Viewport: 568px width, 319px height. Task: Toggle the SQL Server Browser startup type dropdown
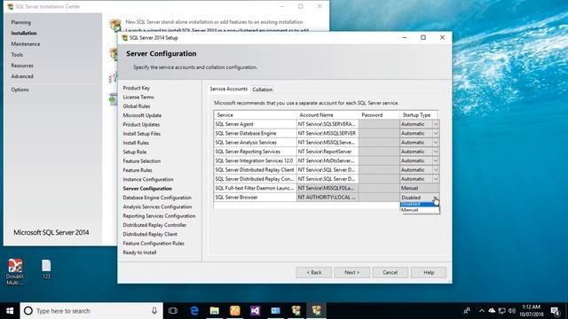(x=436, y=198)
